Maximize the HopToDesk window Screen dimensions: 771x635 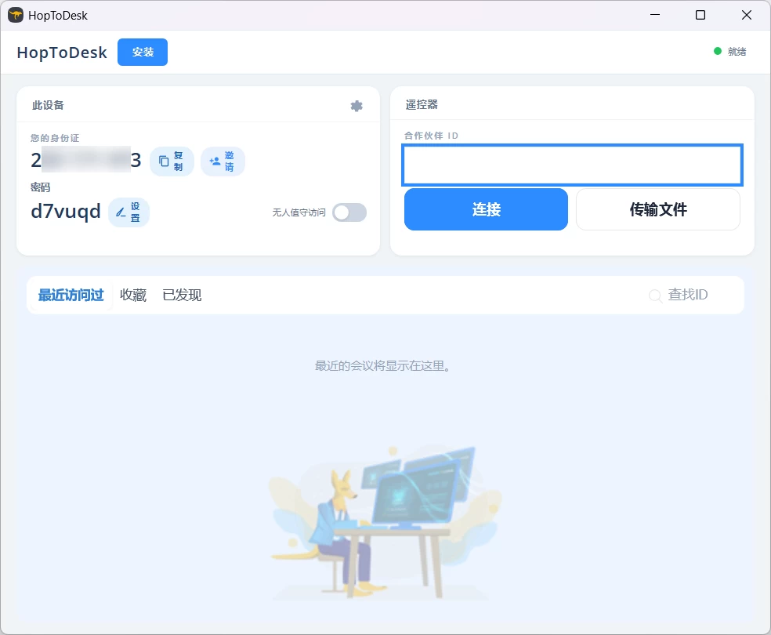pyautogui.click(x=700, y=15)
